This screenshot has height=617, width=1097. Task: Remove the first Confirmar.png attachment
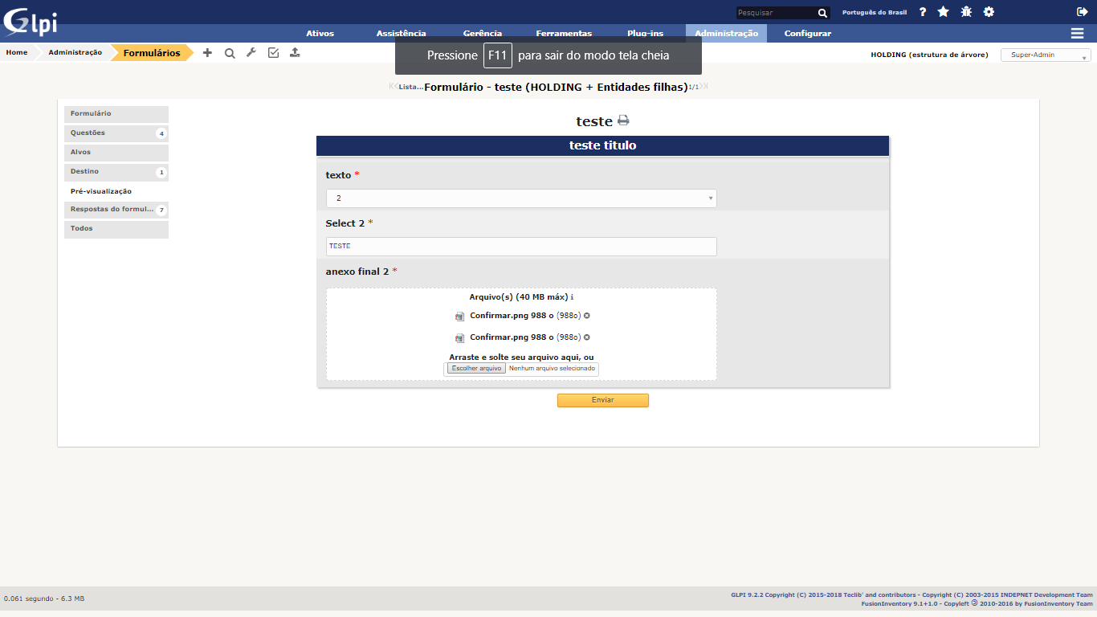(587, 315)
